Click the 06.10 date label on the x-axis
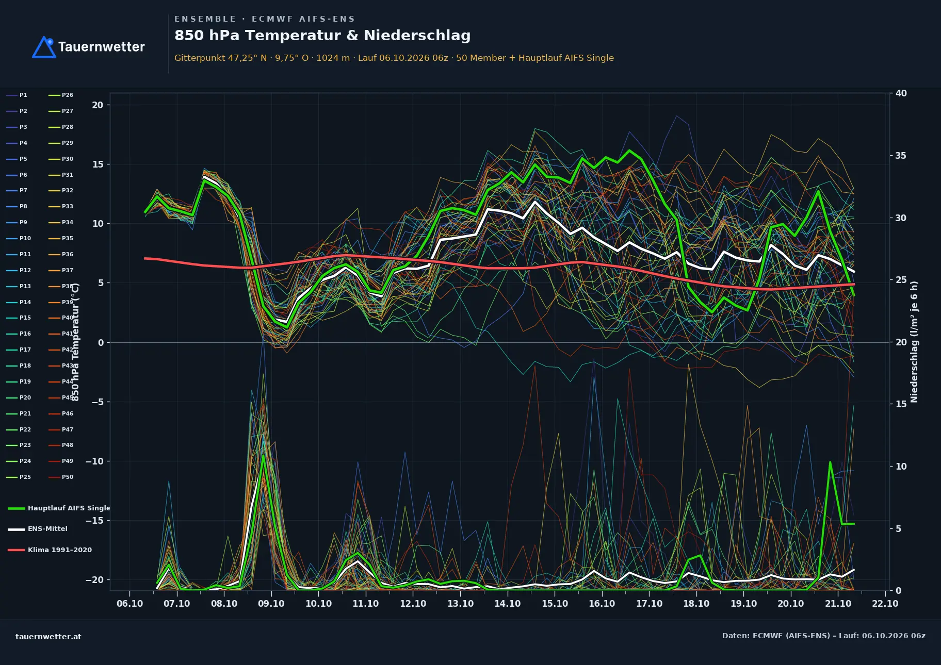Screen dimensions: 941x665 [x=130, y=604]
